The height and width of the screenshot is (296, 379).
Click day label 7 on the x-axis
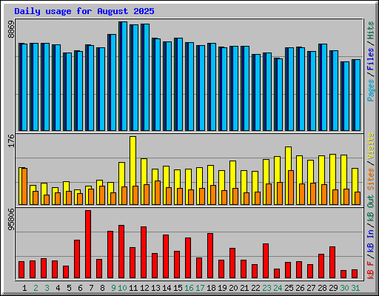point(91,288)
